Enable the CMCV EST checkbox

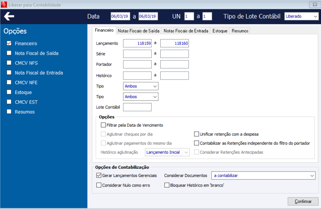9,102
